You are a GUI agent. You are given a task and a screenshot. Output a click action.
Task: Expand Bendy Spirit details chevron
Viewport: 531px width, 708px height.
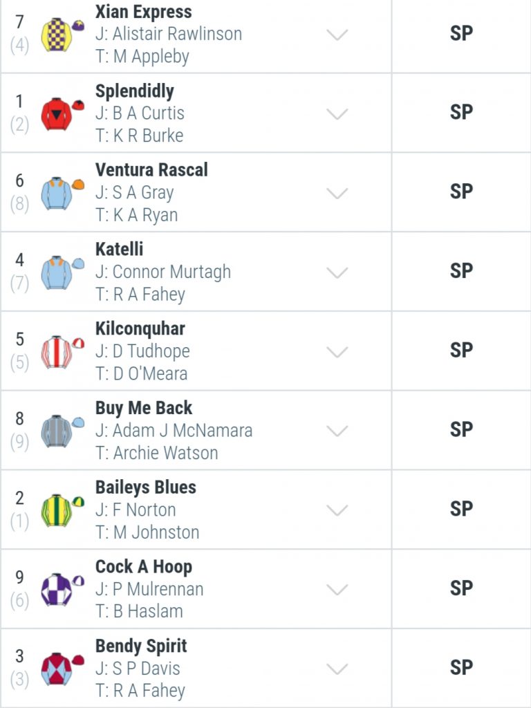pos(337,669)
